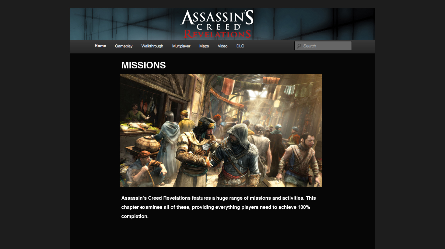Image resolution: width=445 pixels, height=249 pixels.
Task: Open the Maps page
Action: 204,46
